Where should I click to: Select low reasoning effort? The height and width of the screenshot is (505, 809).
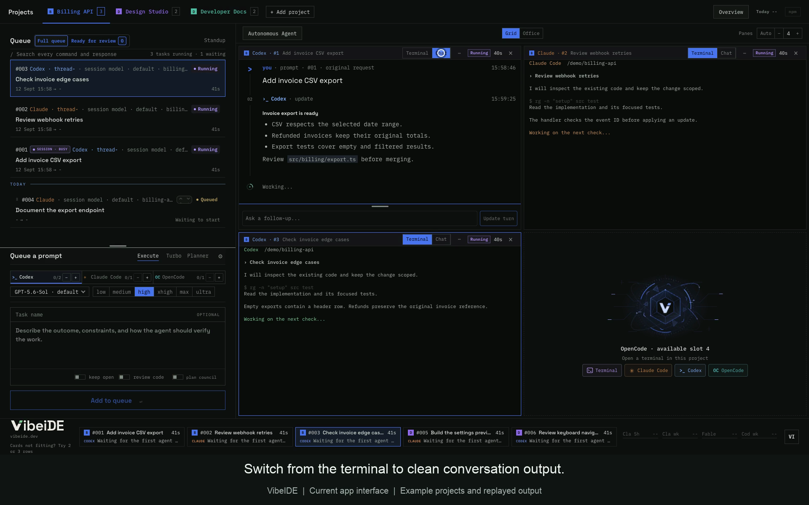click(101, 292)
